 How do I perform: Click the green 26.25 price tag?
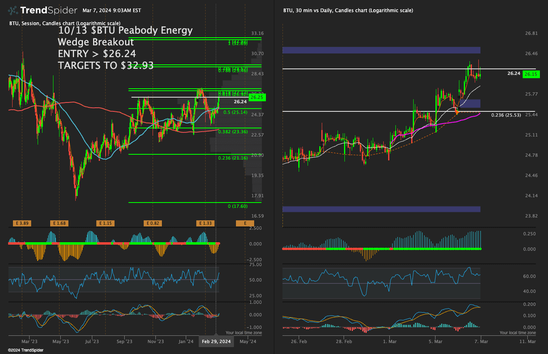(257, 97)
